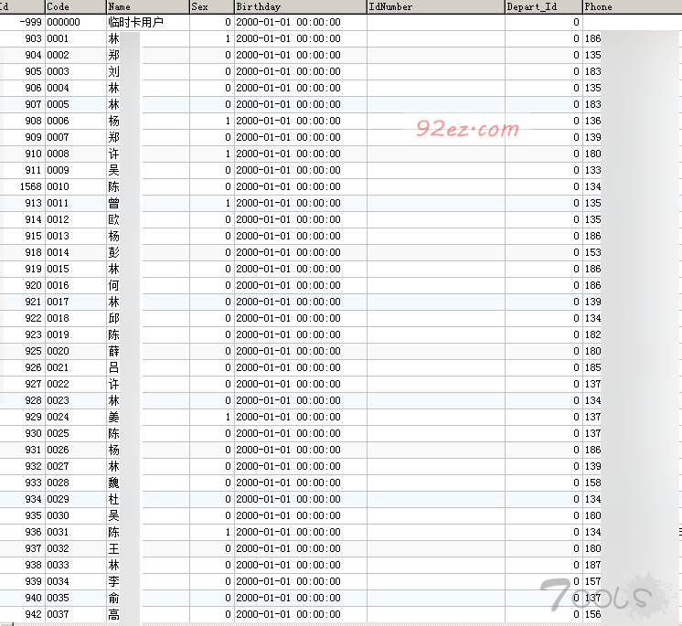682x626 pixels.
Task: Click the Id cell 914
Action: point(22,219)
